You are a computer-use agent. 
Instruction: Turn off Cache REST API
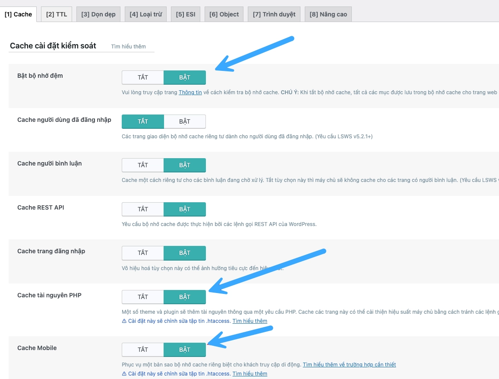point(142,209)
